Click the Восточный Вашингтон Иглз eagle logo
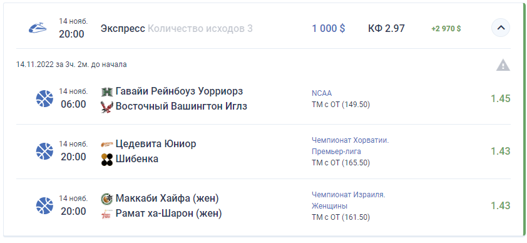Screen dimensions: 527x243 click(107, 107)
